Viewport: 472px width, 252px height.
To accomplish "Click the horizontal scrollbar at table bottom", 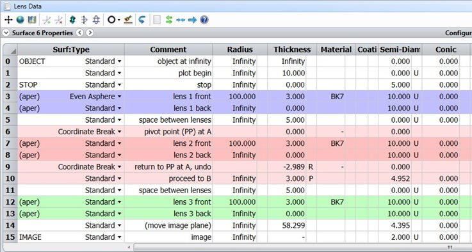I will [x=298, y=248].
